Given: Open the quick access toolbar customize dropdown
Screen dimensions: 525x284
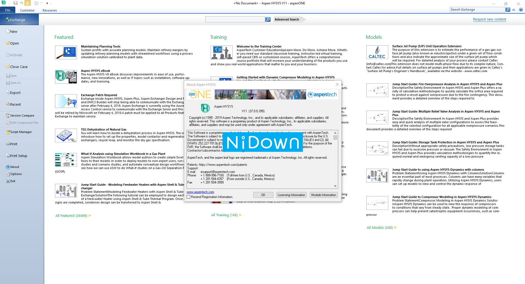Looking at the screenshot, I should pyautogui.click(x=47, y=3).
